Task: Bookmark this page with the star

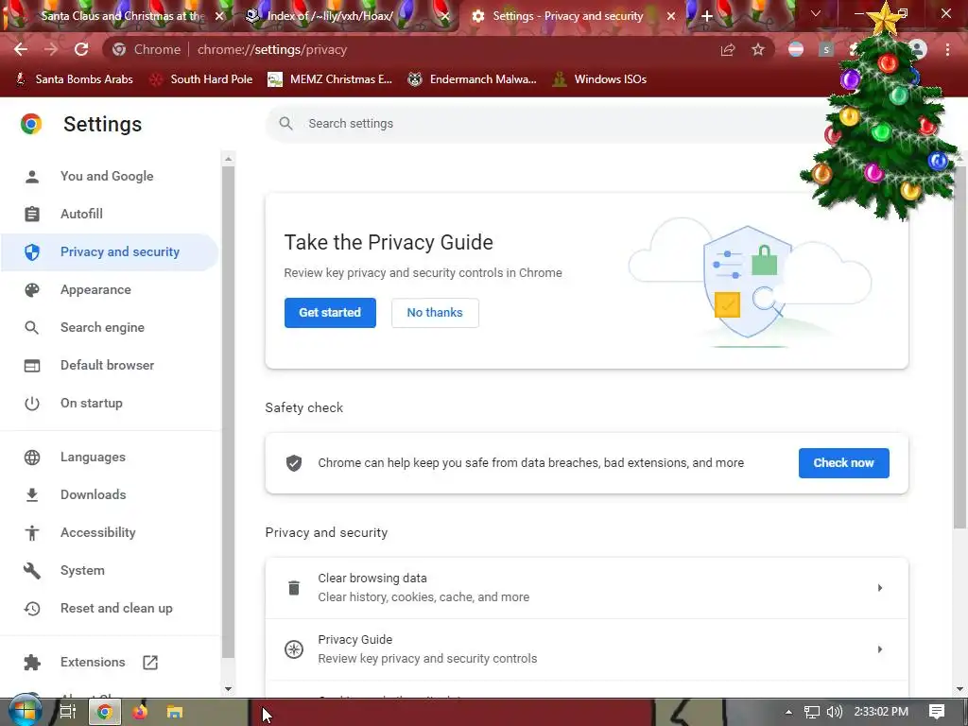Action: 758,49
